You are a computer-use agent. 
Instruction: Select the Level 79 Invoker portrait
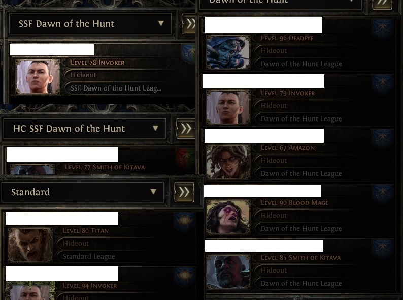pos(228,107)
